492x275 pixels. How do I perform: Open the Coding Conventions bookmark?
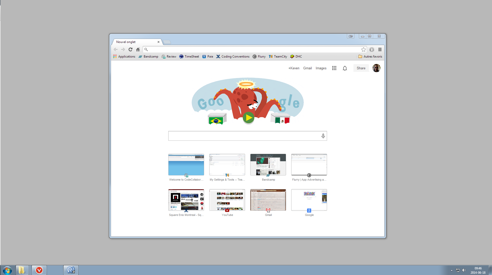click(233, 57)
